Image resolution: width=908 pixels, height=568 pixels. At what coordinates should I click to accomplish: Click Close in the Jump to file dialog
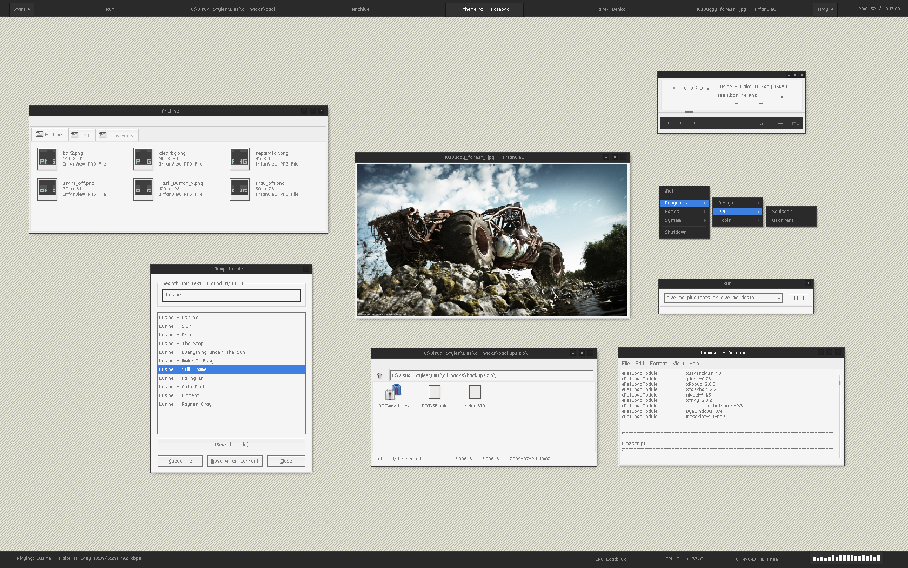tap(286, 461)
